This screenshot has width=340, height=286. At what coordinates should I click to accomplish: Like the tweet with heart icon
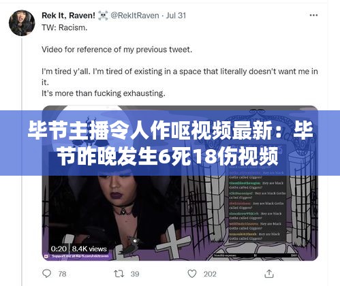pyautogui.click(x=192, y=274)
